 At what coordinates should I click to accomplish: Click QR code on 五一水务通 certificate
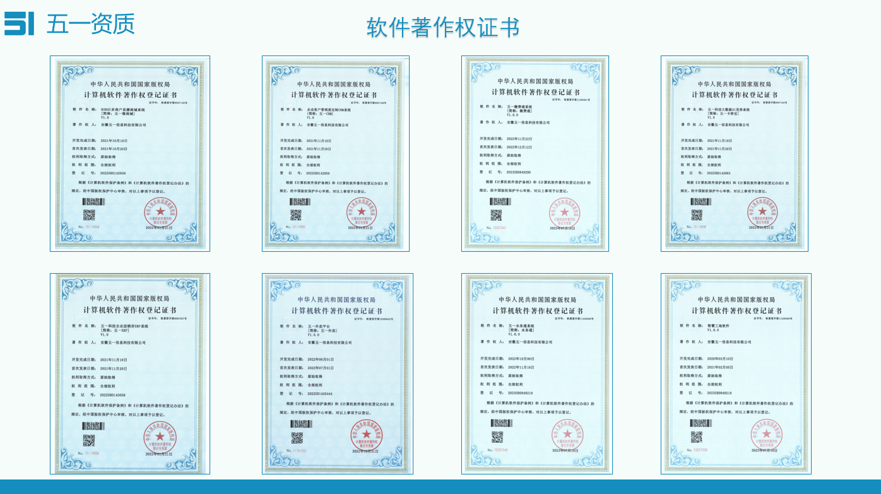(x=497, y=437)
